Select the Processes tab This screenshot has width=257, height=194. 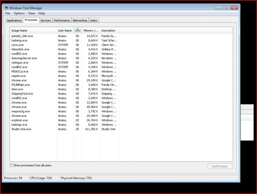click(31, 20)
